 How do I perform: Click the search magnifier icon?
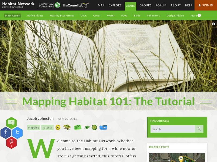tap(199, 129)
